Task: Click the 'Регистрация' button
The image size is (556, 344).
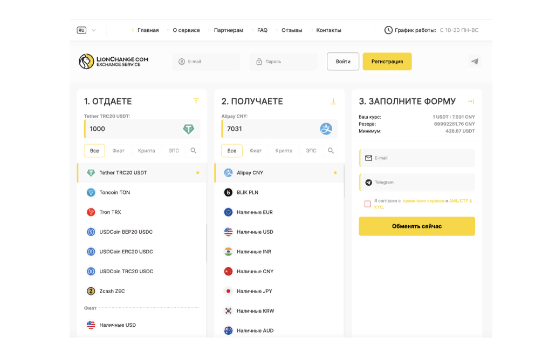Action: coord(387,62)
